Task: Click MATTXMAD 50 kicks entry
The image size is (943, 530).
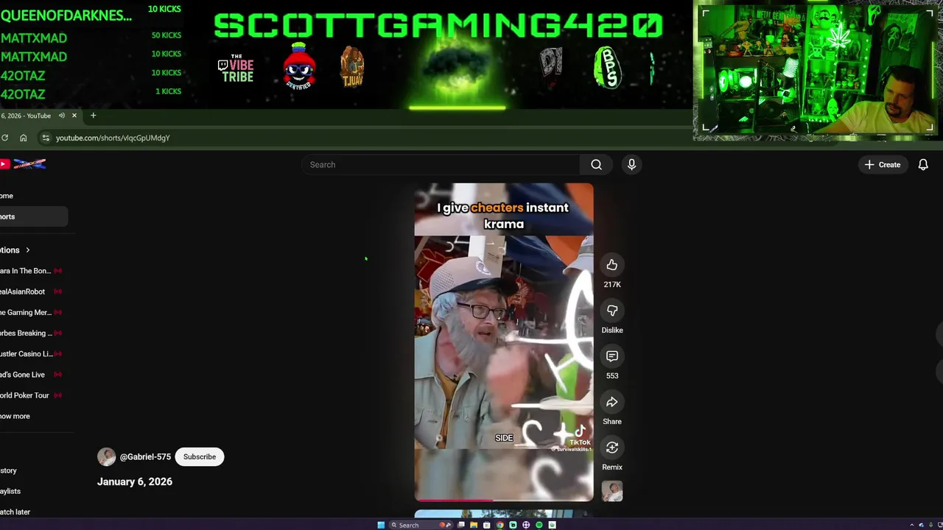Action: [x=91, y=37]
